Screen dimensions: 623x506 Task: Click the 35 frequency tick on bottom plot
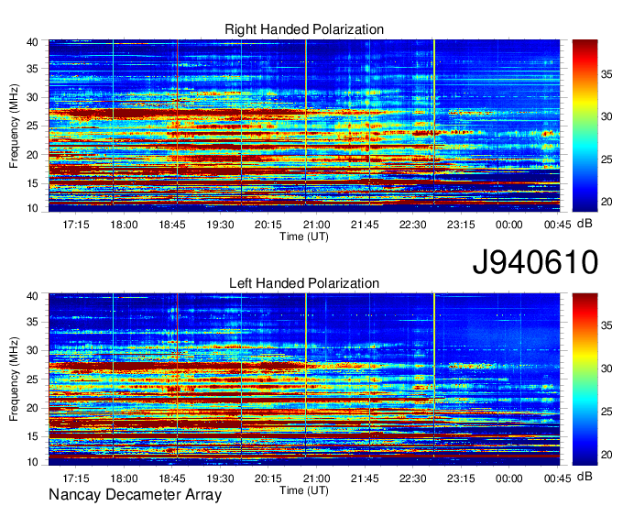32,322
